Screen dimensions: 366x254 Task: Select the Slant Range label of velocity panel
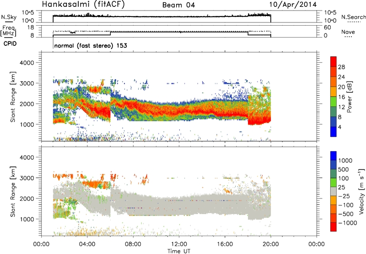[13, 191]
